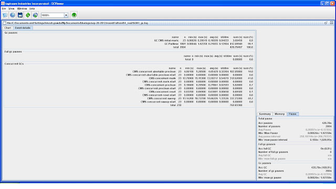The width and height of the screenshot is (336, 189).
Task: Click the floppy disk export icon
Action: click(x=20, y=15)
